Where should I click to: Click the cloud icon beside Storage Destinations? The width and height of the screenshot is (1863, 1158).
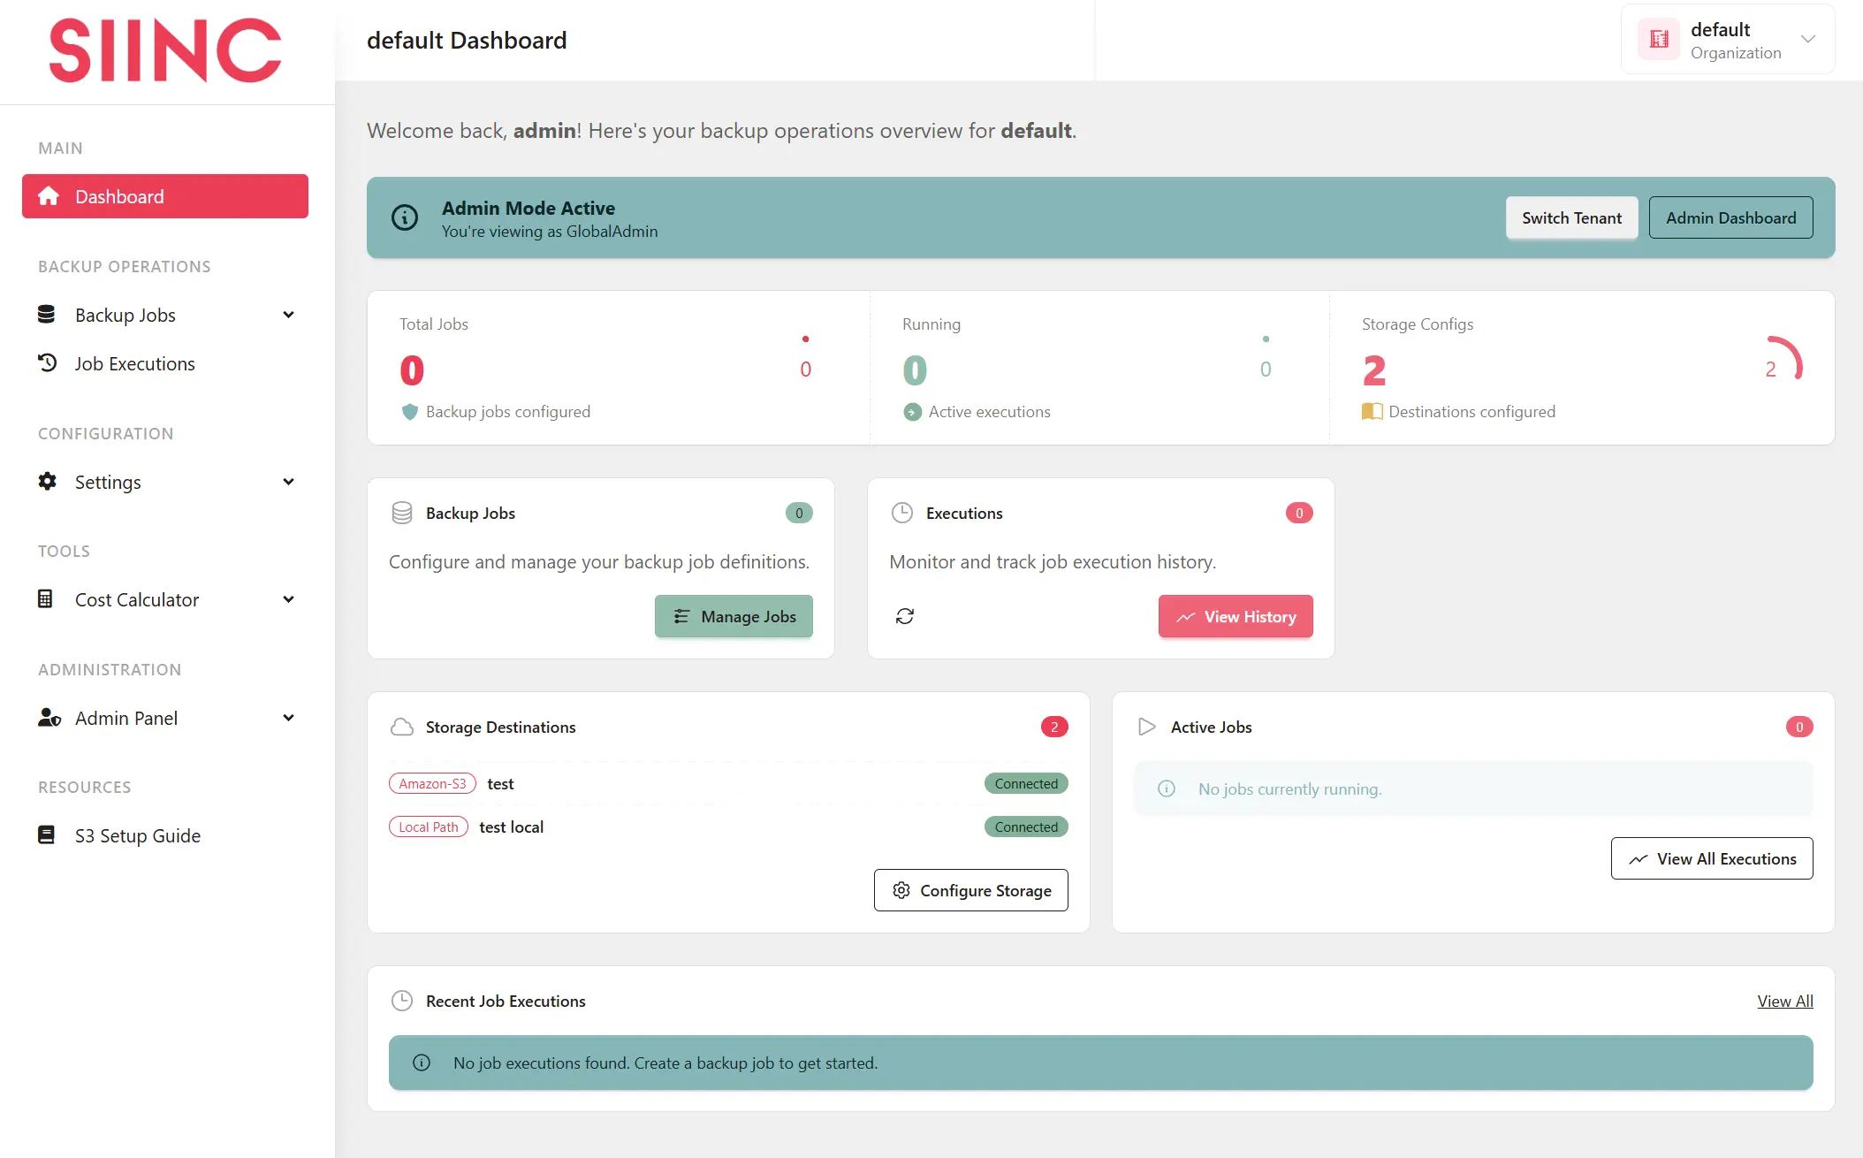(x=402, y=727)
